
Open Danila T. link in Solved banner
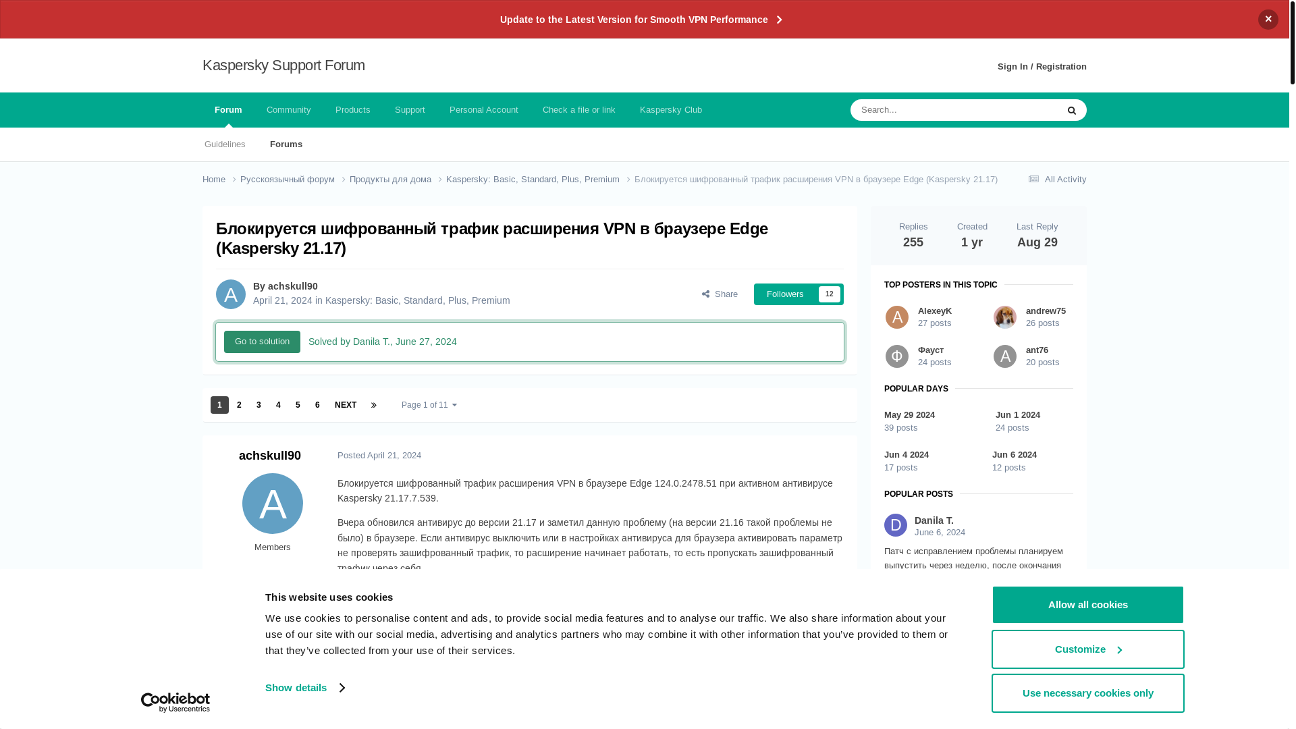[x=371, y=342]
